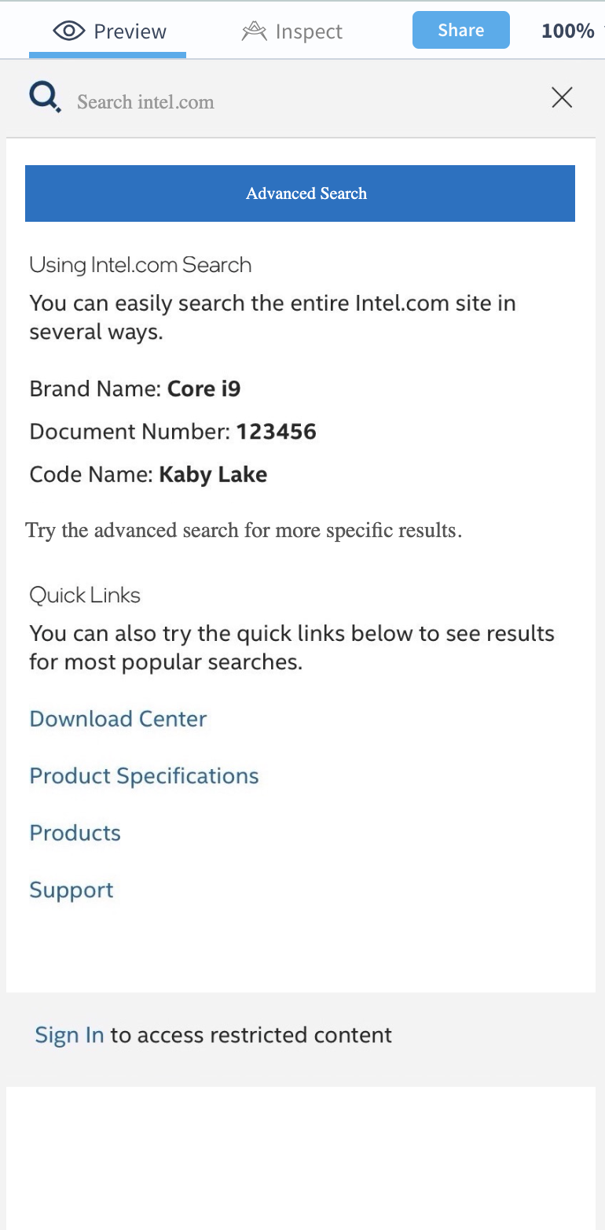
Task: Click the magnifying glass search icon
Action: pos(45,98)
